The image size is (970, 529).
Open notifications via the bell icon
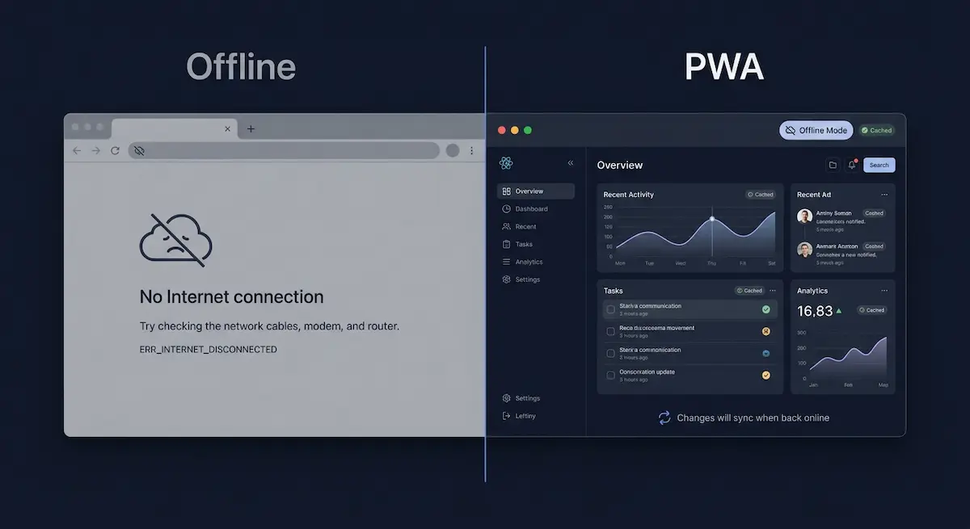pyautogui.click(x=852, y=165)
